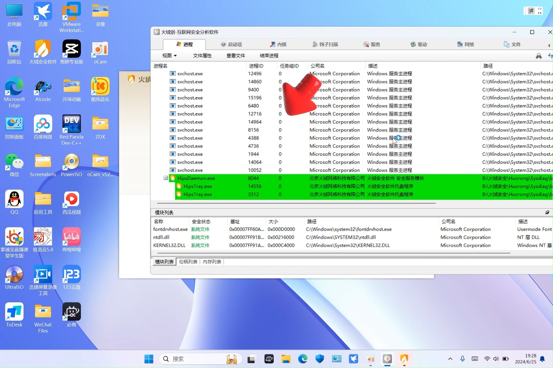Click the Windows Start button
Screen dimensions: 553x368
[x=149, y=359]
